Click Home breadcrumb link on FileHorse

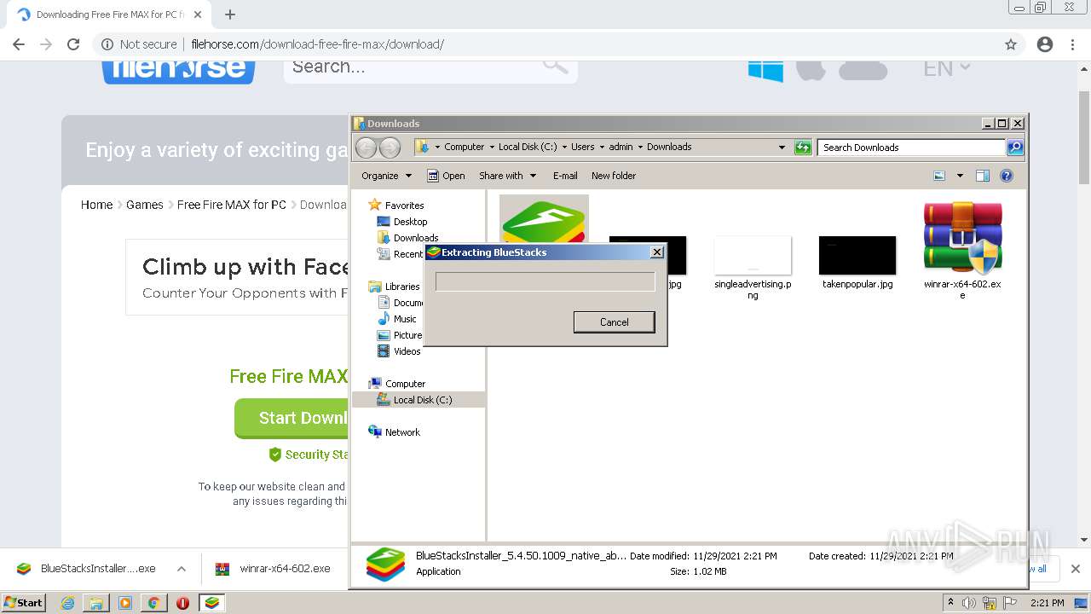(x=96, y=205)
